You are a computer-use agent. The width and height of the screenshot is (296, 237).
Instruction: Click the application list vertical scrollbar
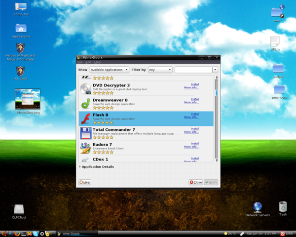click(216, 118)
